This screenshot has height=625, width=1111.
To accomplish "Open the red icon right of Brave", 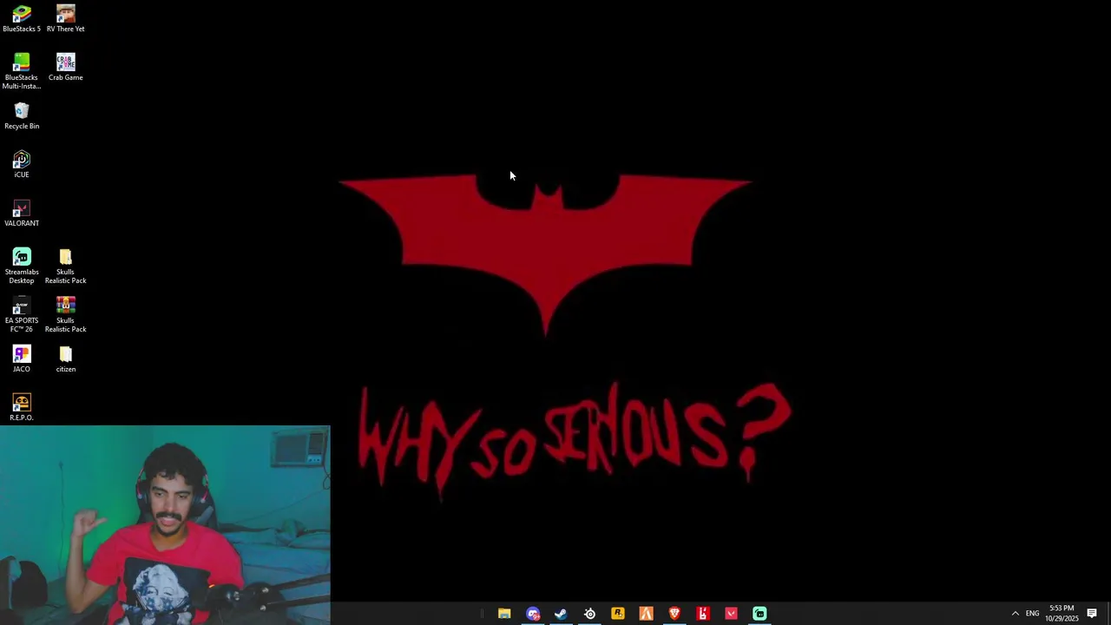I will [x=703, y=614].
